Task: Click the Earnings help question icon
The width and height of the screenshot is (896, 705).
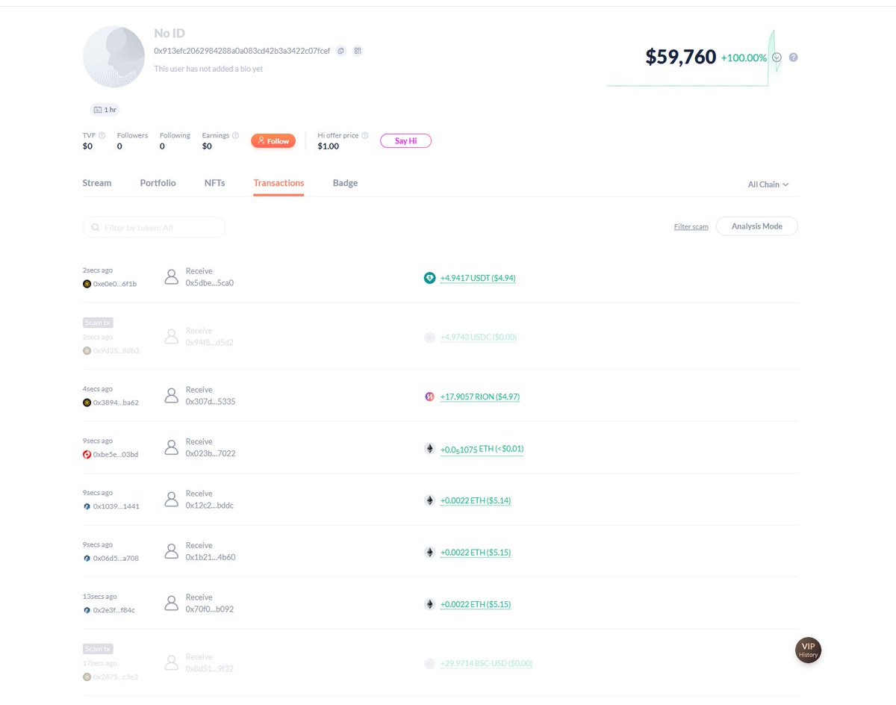Action: coord(235,136)
